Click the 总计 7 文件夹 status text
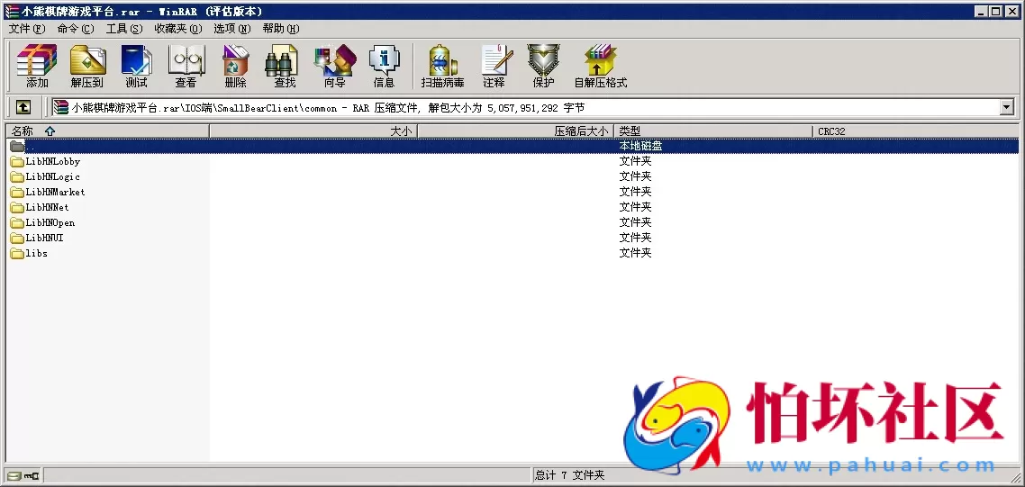The image size is (1025, 487). point(570,475)
